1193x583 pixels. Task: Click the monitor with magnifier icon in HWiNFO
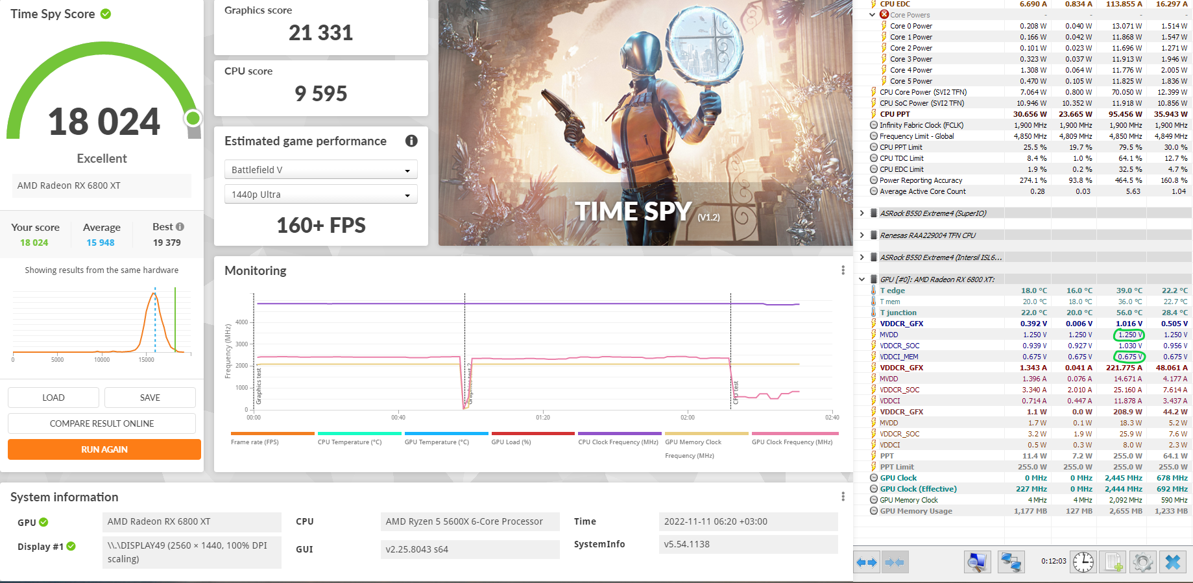(x=977, y=562)
